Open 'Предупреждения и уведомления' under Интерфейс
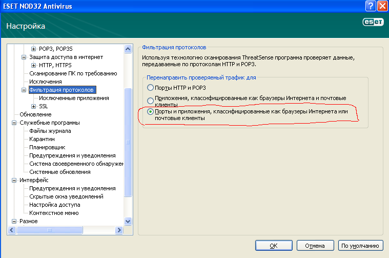389x258 pixels. (x=72, y=188)
